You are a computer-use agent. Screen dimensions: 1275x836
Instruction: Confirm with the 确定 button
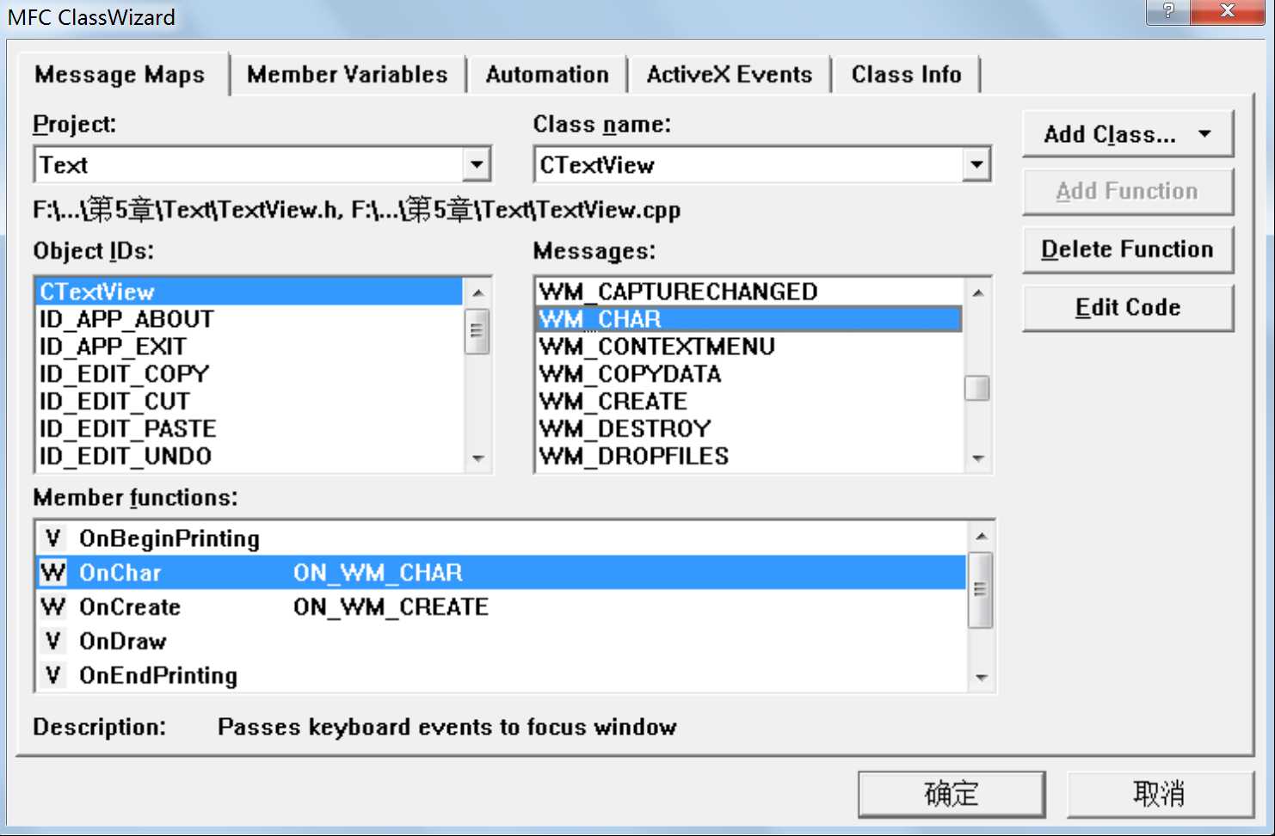click(952, 793)
